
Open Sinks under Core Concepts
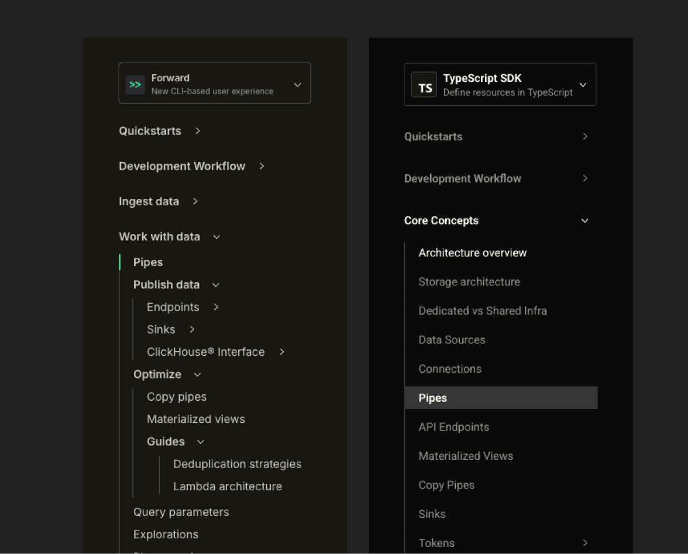click(432, 514)
